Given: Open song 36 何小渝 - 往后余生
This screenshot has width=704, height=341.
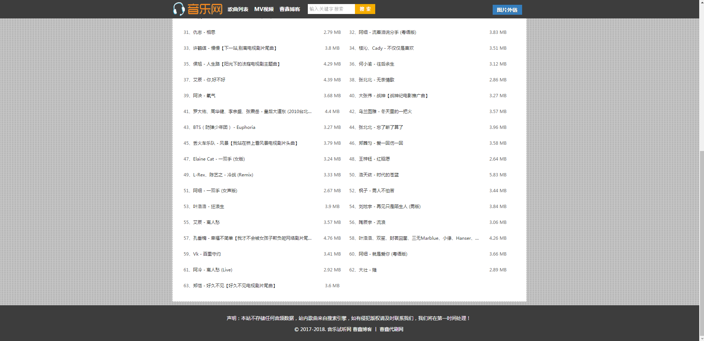Looking at the screenshot, I should click(x=376, y=64).
